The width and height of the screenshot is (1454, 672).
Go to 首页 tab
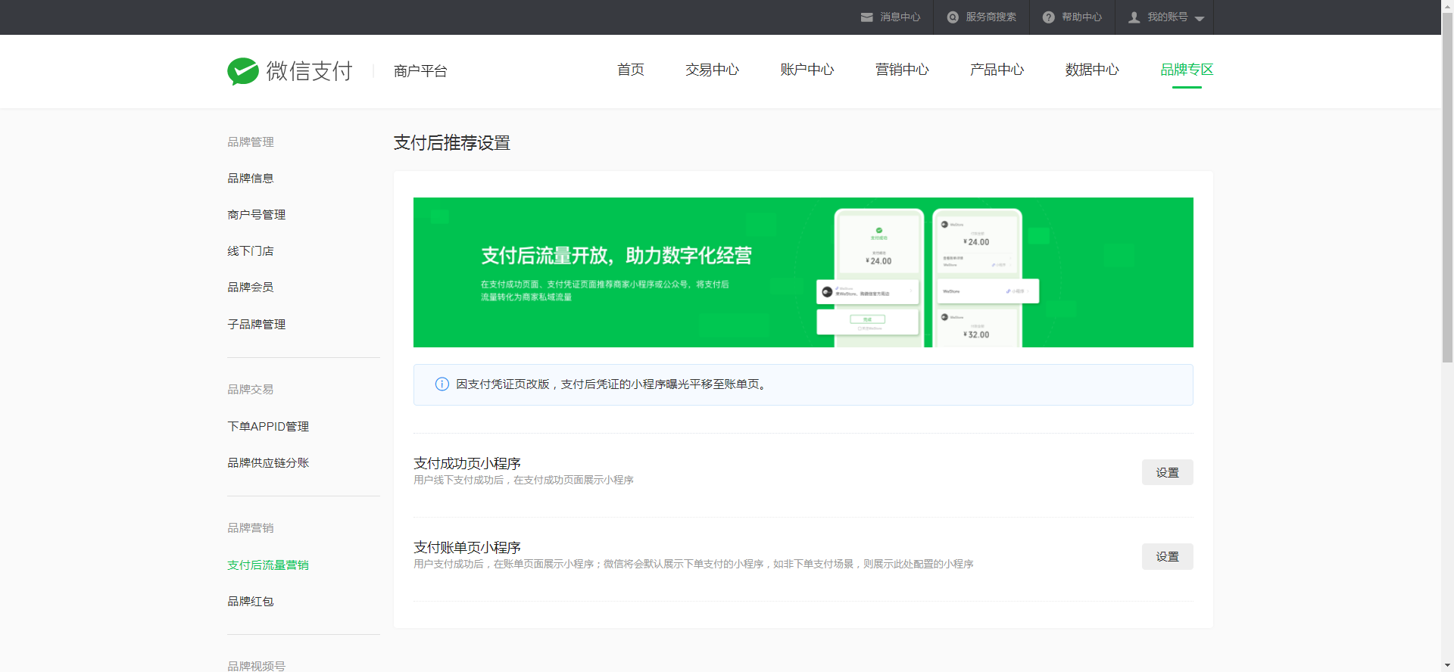coord(630,70)
